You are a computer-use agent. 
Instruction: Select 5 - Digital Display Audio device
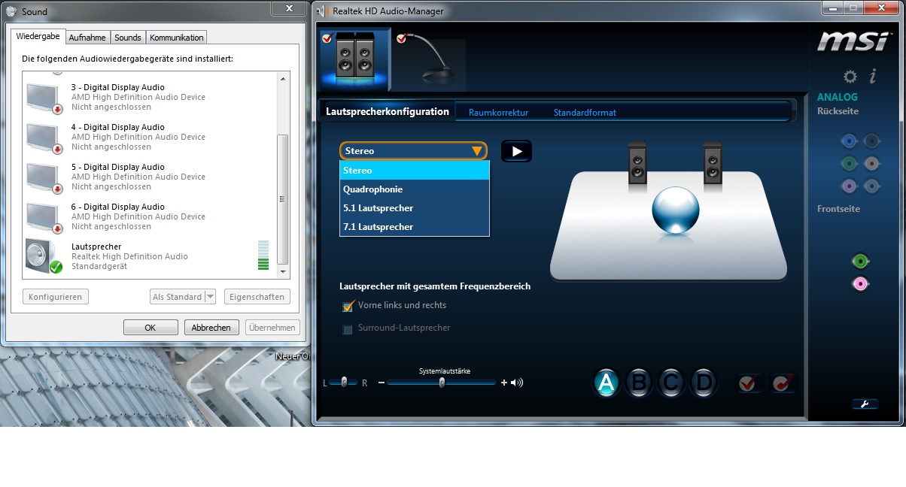(x=149, y=177)
